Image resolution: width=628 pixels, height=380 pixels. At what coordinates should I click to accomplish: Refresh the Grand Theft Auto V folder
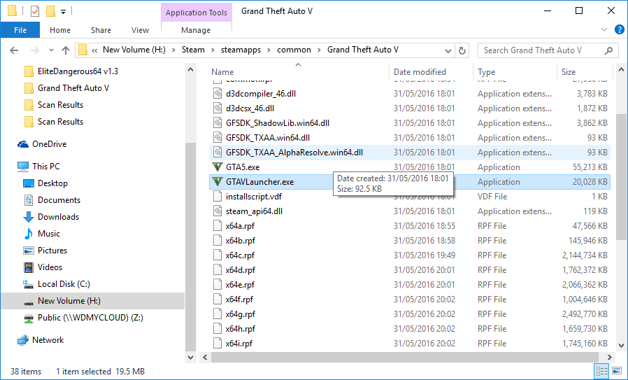tap(462, 50)
